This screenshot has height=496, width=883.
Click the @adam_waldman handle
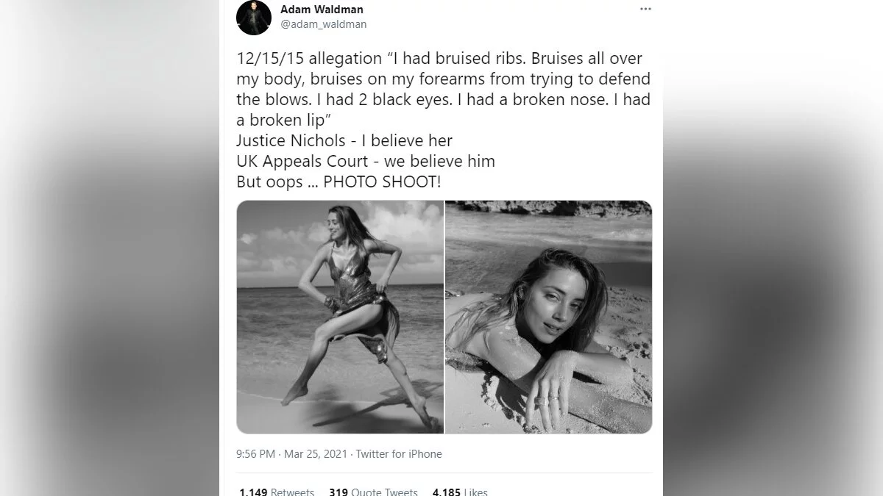[x=323, y=24]
